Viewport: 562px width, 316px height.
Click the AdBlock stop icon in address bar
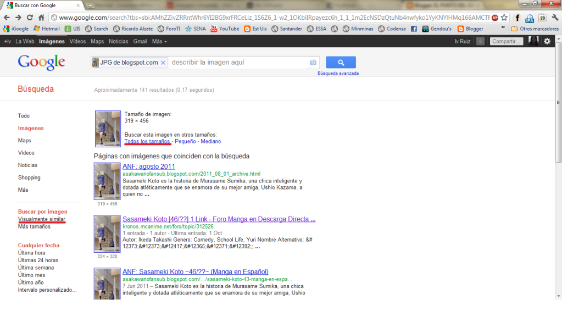coord(495,18)
